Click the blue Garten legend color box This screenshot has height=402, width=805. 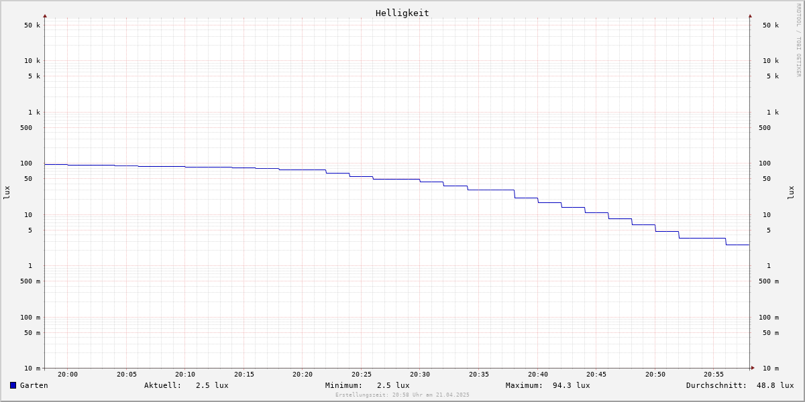(13, 385)
